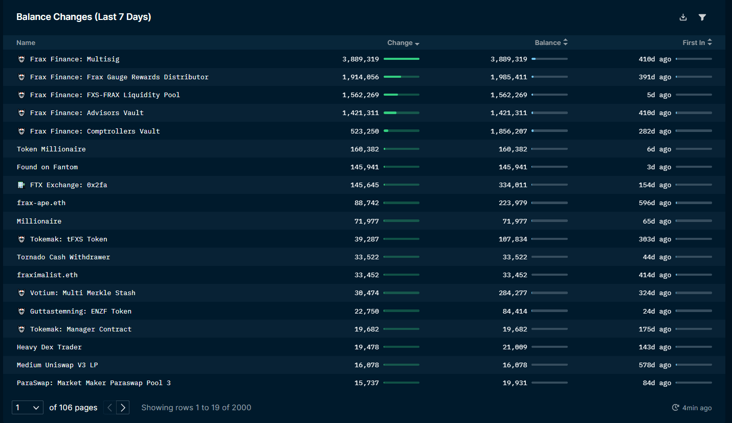Screen dimensions: 732x423
Task: Sort table by Change column
Action: pos(403,43)
